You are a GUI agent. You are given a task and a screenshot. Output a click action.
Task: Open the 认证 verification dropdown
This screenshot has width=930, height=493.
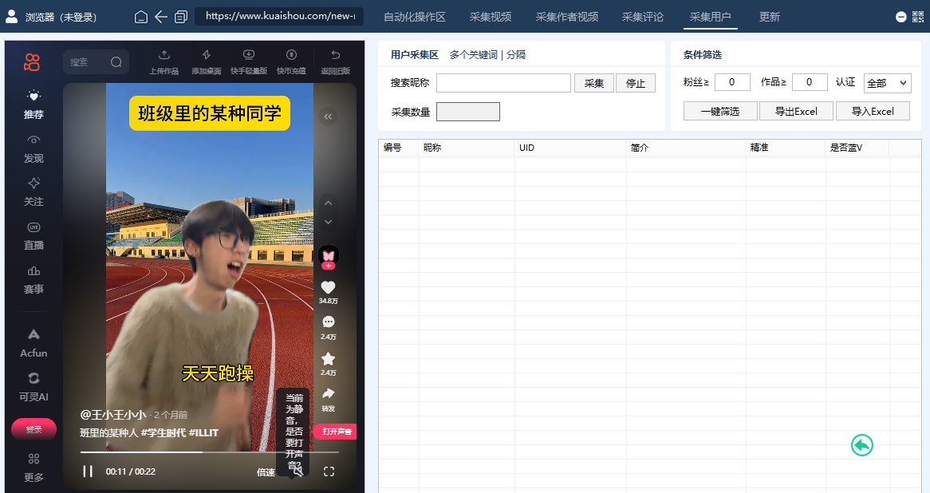887,82
